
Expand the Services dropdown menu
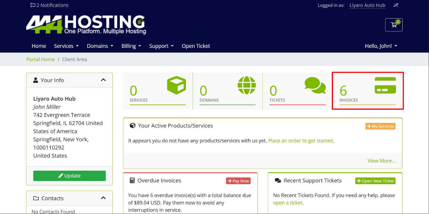pos(66,46)
